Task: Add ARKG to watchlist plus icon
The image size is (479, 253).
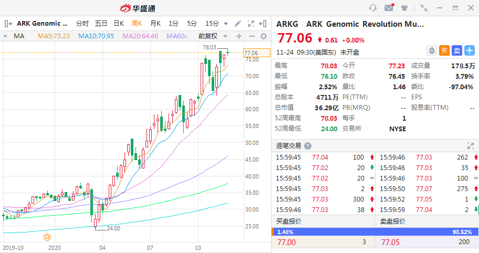Action: [470, 51]
